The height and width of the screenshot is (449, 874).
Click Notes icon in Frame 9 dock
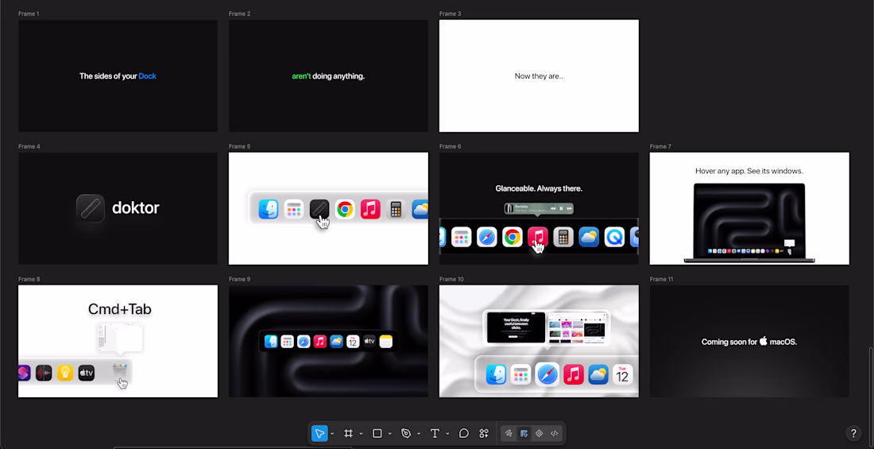385,342
